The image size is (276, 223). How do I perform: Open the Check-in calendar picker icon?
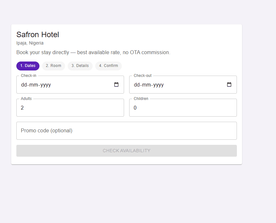coord(116,85)
